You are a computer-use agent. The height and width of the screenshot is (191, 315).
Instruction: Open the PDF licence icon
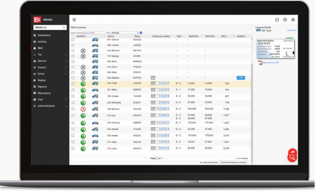pos(260,62)
